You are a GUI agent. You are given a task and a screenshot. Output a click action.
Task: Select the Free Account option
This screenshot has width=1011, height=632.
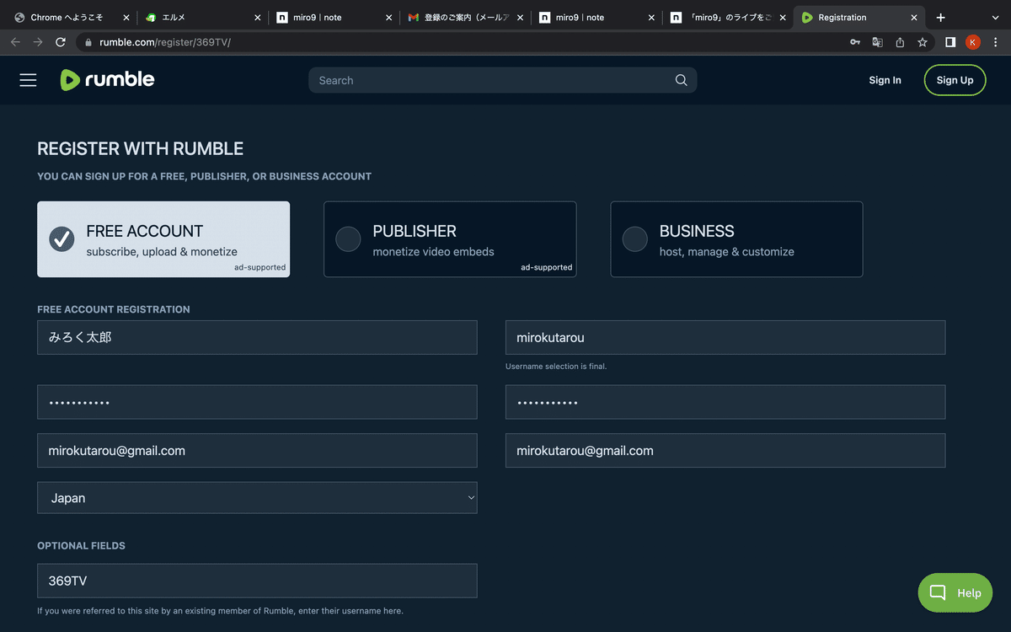pyautogui.click(x=163, y=239)
